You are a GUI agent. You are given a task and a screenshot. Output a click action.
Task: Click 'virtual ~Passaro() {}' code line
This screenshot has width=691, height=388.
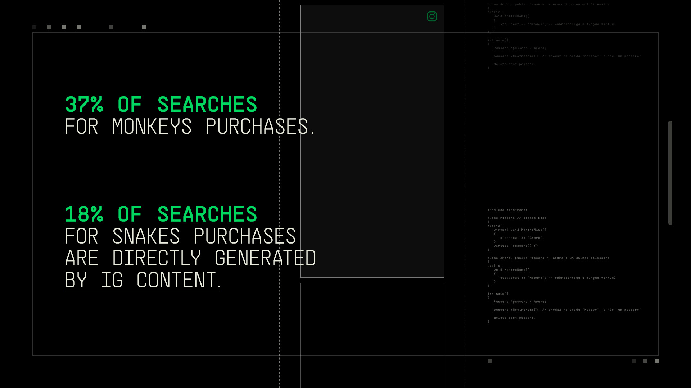(x=516, y=246)
